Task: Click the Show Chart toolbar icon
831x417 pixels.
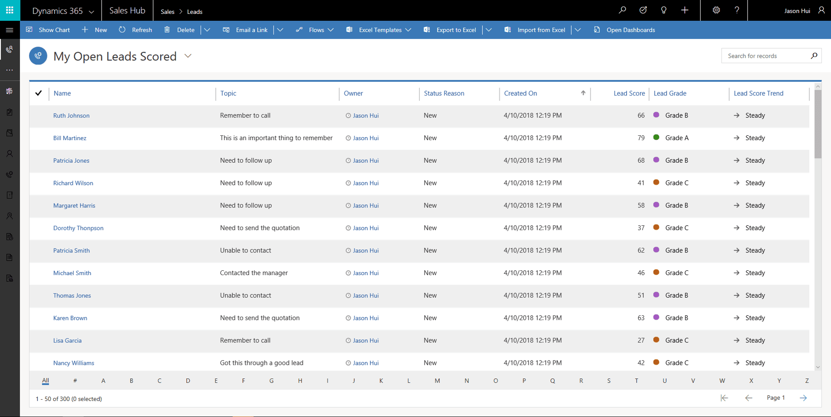Action: click(x=30, y=30)
